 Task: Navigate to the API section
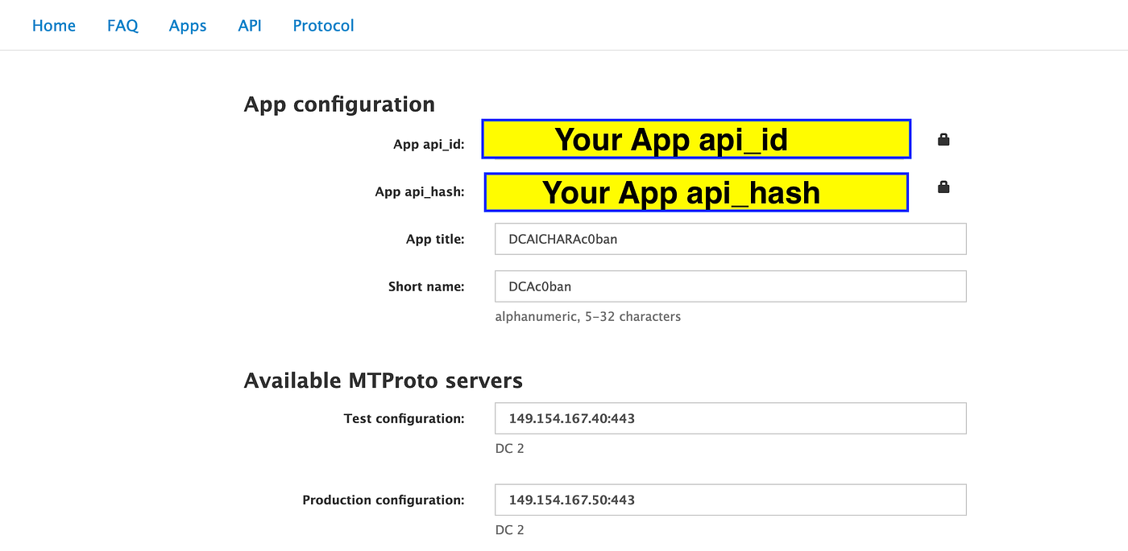250,26
